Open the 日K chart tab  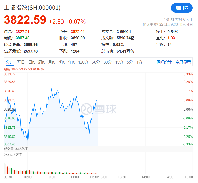tap(32, 62)
